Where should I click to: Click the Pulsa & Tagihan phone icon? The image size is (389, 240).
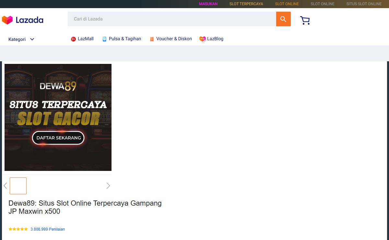[104, 39]
